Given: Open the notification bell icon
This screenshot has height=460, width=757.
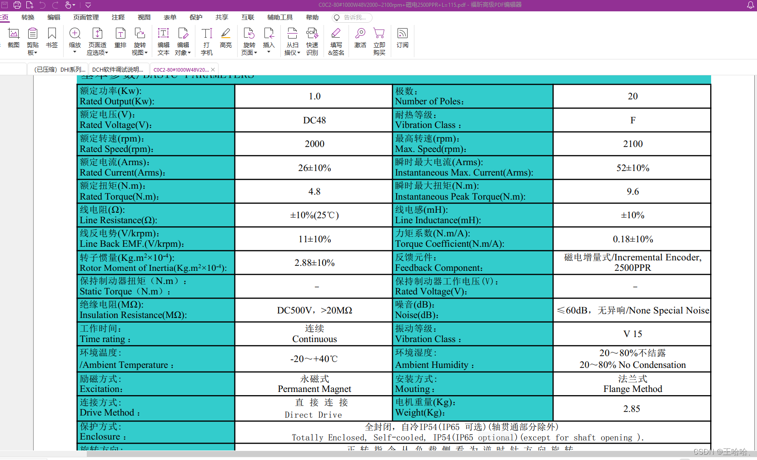Looking at the screenshot, I should [x=750, y=5].
